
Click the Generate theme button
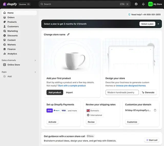click(148, 92)
